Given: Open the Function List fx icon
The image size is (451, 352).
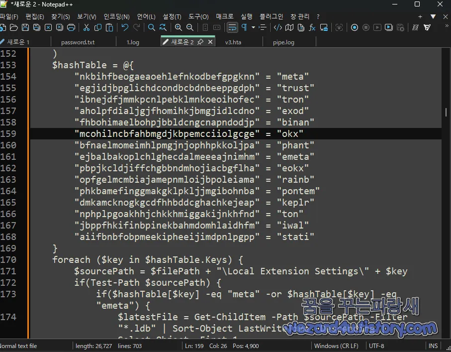Looking at the screenshot, I should click(x=312, y=28).
